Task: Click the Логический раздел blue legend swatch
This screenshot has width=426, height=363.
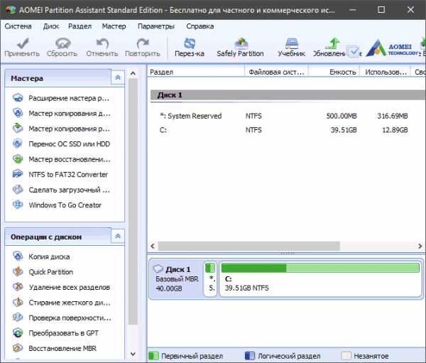Action: coord(250,356)
